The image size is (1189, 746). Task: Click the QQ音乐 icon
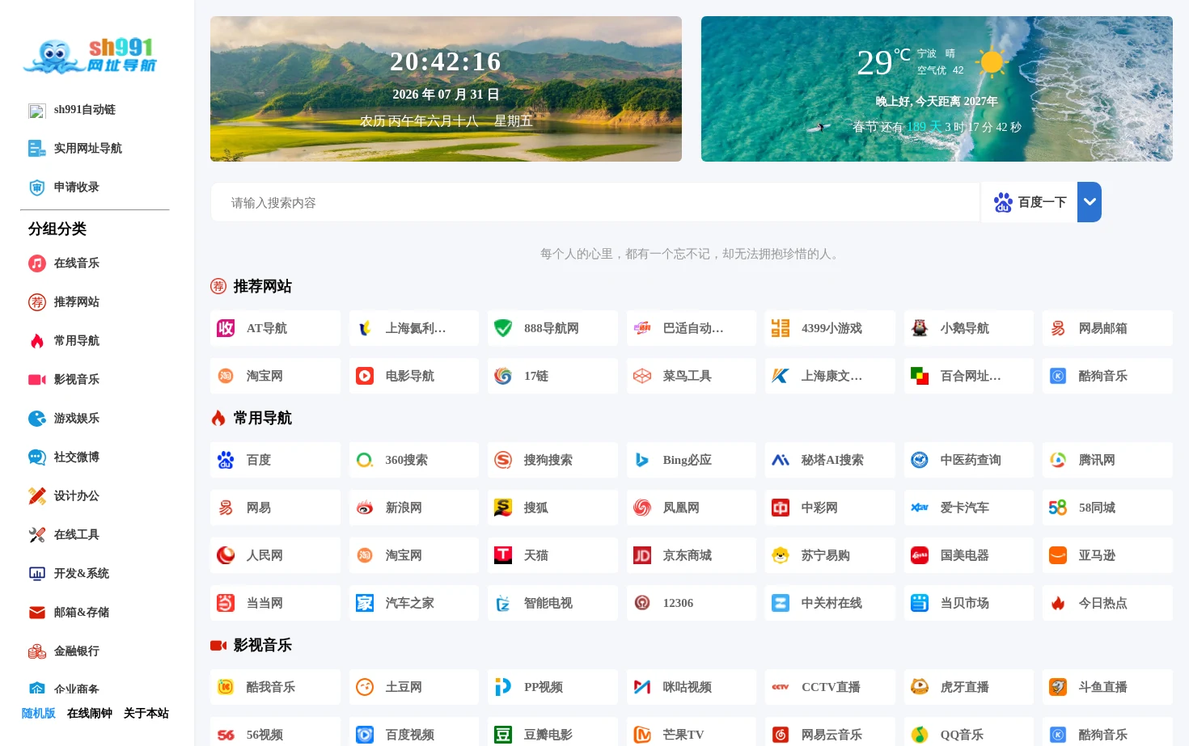coord(920,735)
